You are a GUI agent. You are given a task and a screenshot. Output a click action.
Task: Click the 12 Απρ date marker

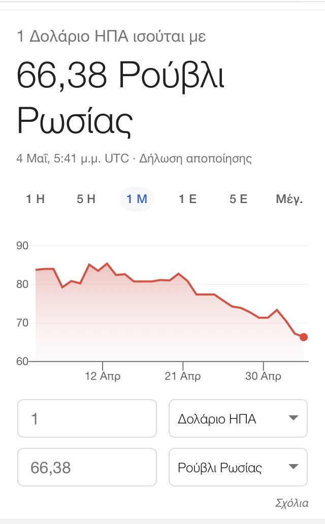103,376
